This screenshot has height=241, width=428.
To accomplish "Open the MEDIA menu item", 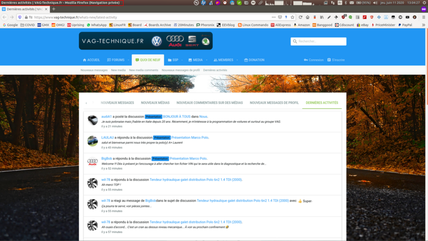I will pyautogui.click(x=196, y=60).
